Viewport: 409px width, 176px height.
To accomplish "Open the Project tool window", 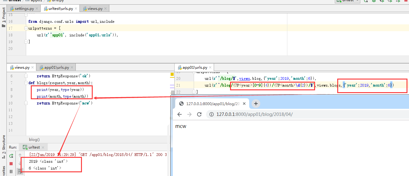I will (4, 18).
